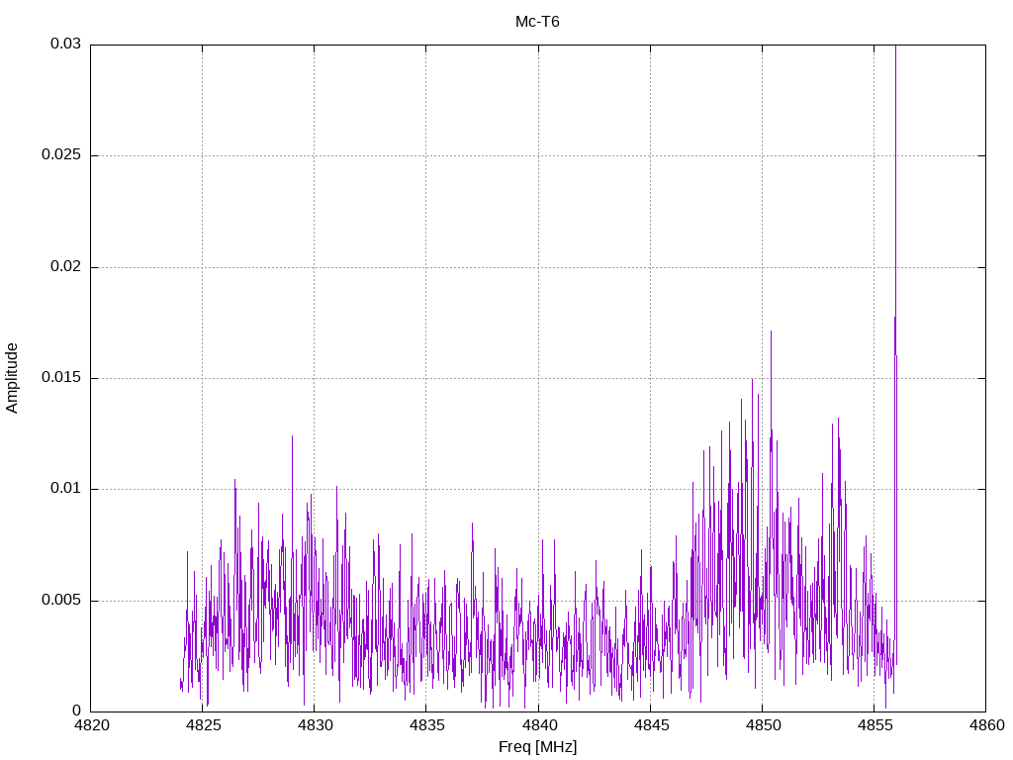The image size is (1013, 760).
Task: Click the 0.02 y-axis tick label
Action: [x=66, y=267]
